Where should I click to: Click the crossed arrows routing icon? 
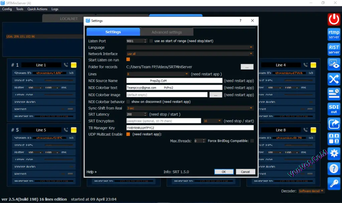(334, 79)
